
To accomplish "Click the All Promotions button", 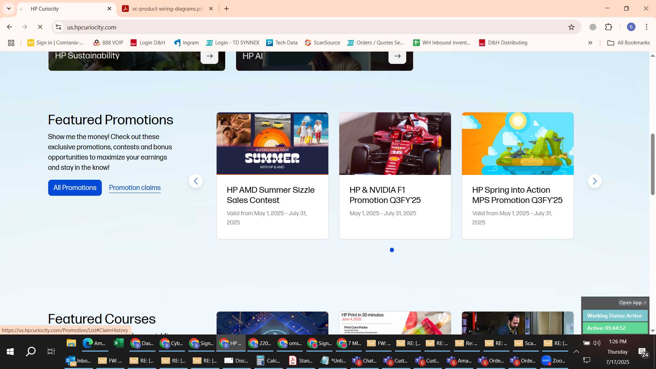I will pyautogui.click(x=75, y=188).
